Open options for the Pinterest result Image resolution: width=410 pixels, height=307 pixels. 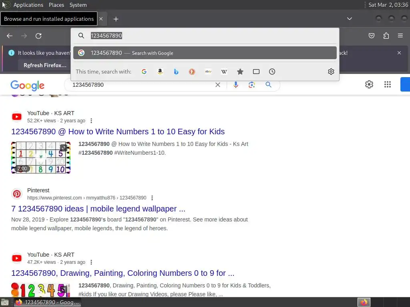(x=152, y=198)
